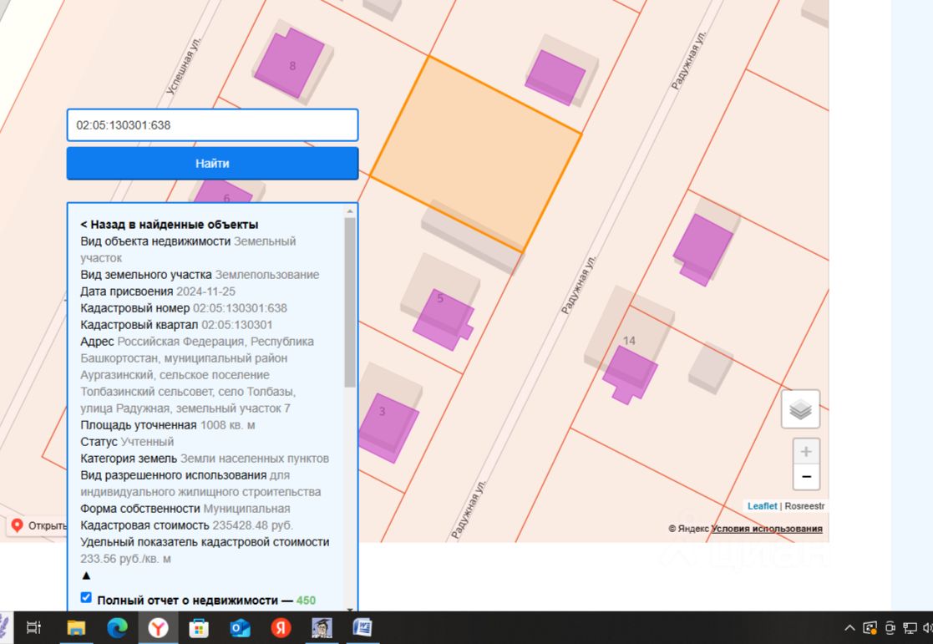Click purple building number 8 on map
The image size is (933, 644).
tap(290, 63)
